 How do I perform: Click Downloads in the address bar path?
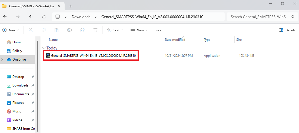[81, 17]
